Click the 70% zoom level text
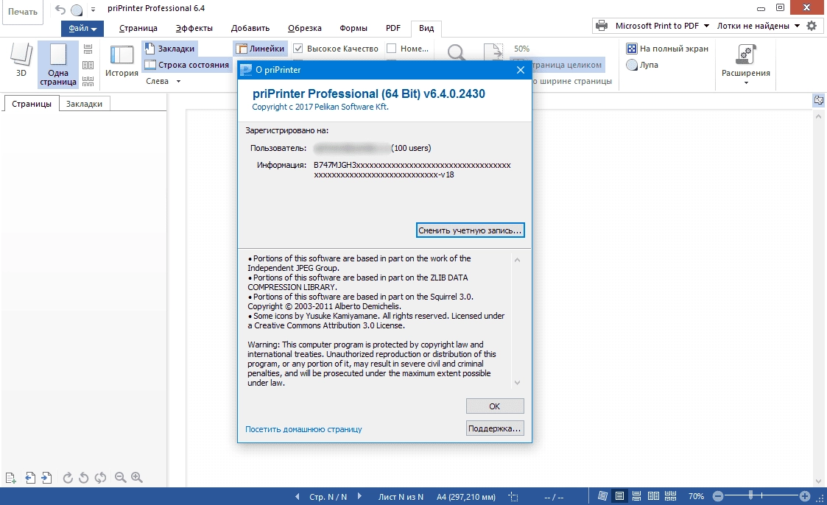 tap(696, 497)
